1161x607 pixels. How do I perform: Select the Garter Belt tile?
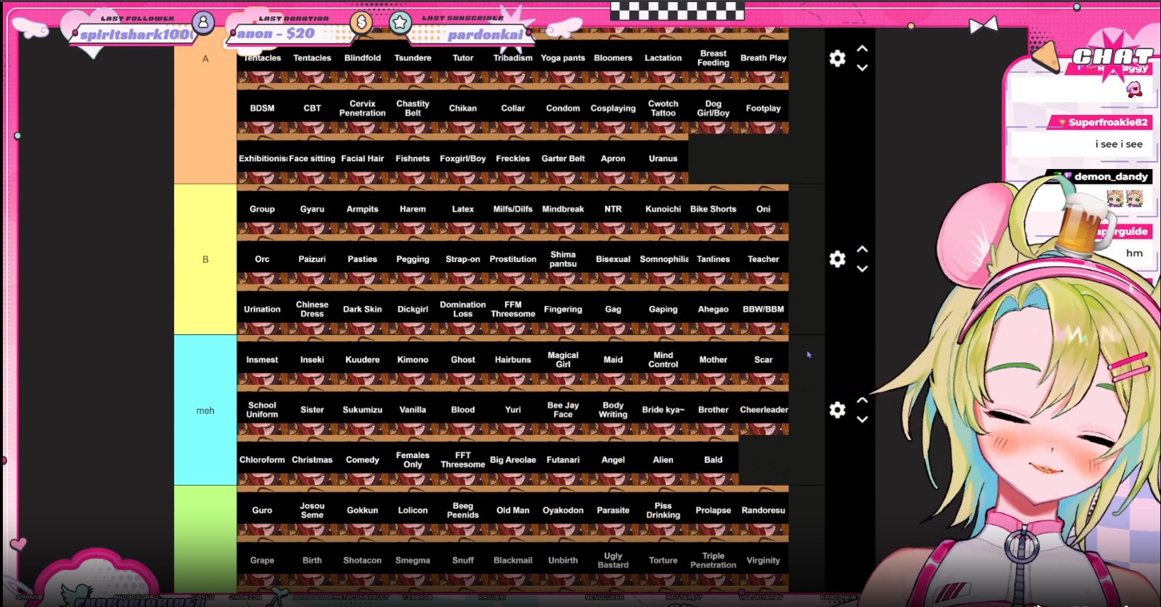pos(563,159)
